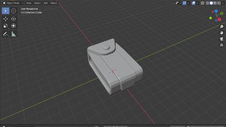
Task: Open the Object Mode dropdown
Action: coord(13,3)
